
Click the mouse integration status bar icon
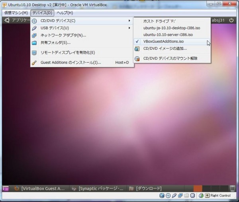pos(201,196)
